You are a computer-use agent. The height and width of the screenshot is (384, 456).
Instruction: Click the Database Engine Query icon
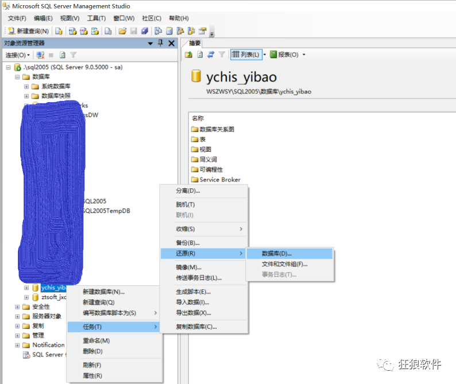tap(59, 31)
